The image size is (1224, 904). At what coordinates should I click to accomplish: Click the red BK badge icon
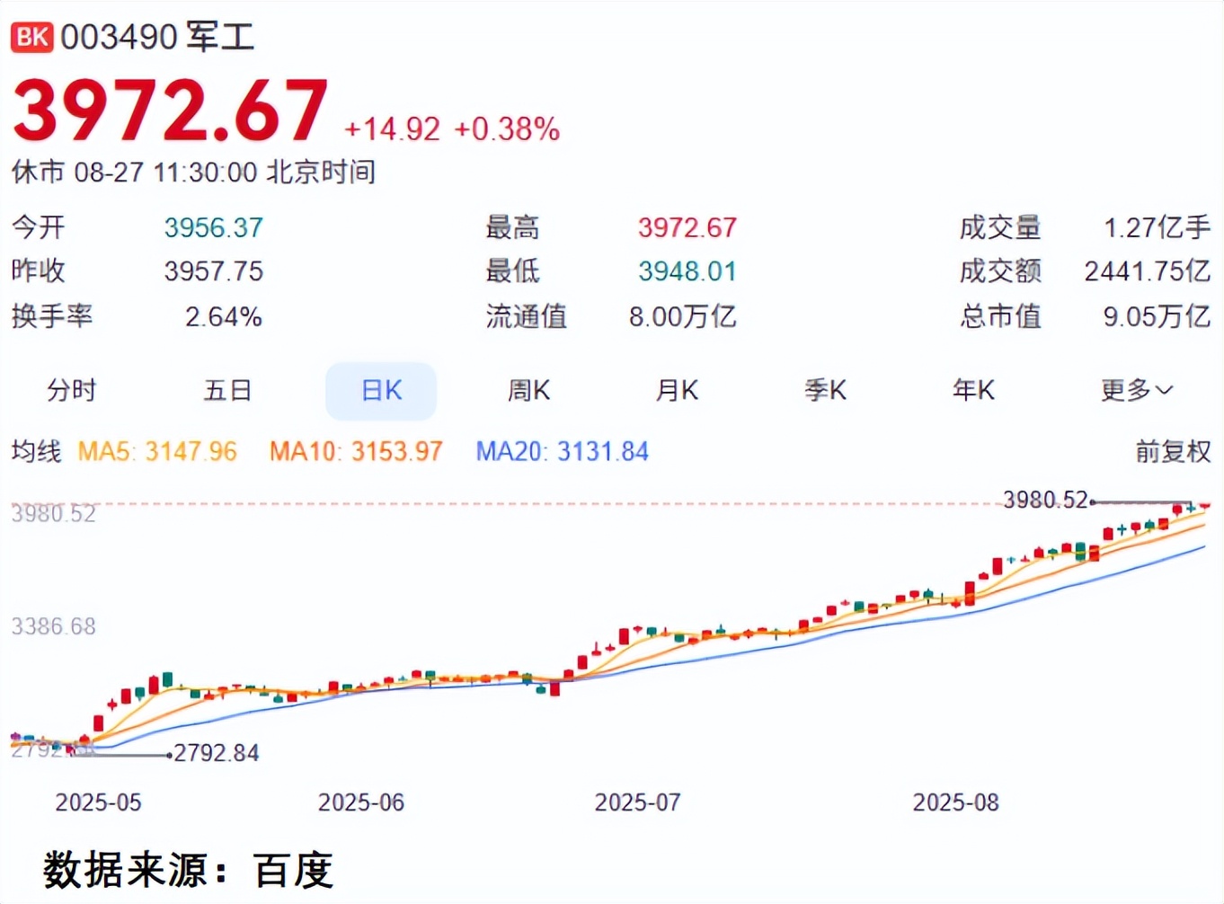tap(31, 37)
